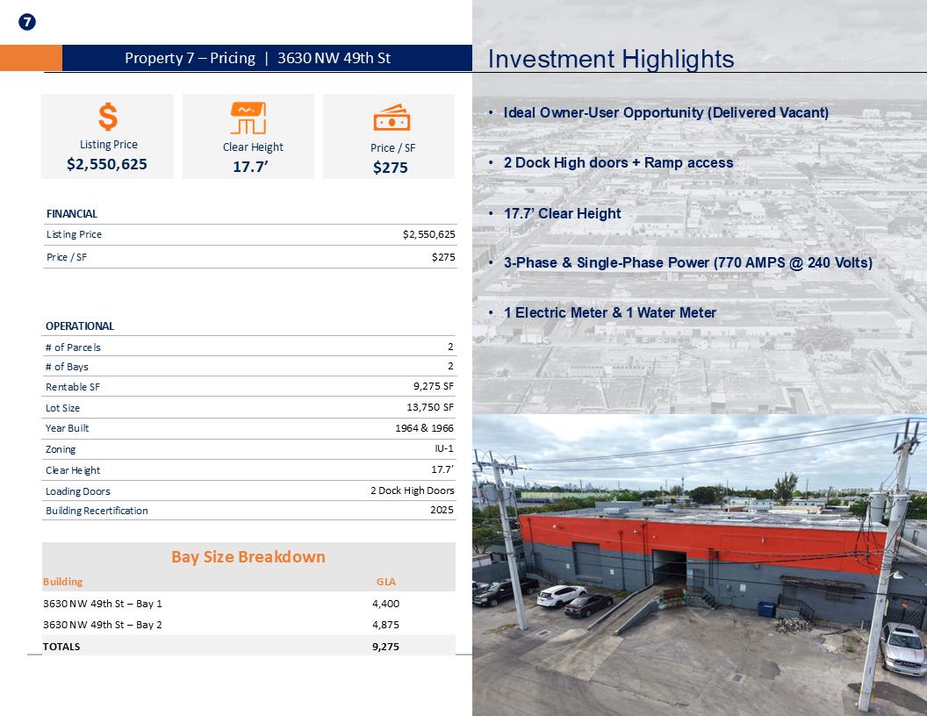Click the Price / SF cash icon
This screenshot has height=716, width=927.
[x=392, y=118]
